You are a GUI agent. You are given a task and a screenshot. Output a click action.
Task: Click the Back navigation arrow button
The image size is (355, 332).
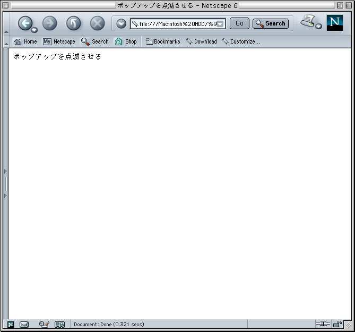(25, 23)
